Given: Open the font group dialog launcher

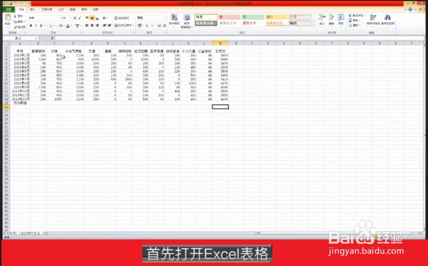Looking at the screenshot, I should click(82, 33).
